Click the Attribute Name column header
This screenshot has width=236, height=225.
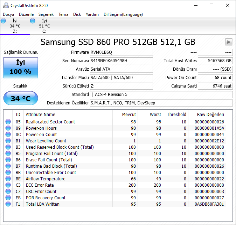41,114
